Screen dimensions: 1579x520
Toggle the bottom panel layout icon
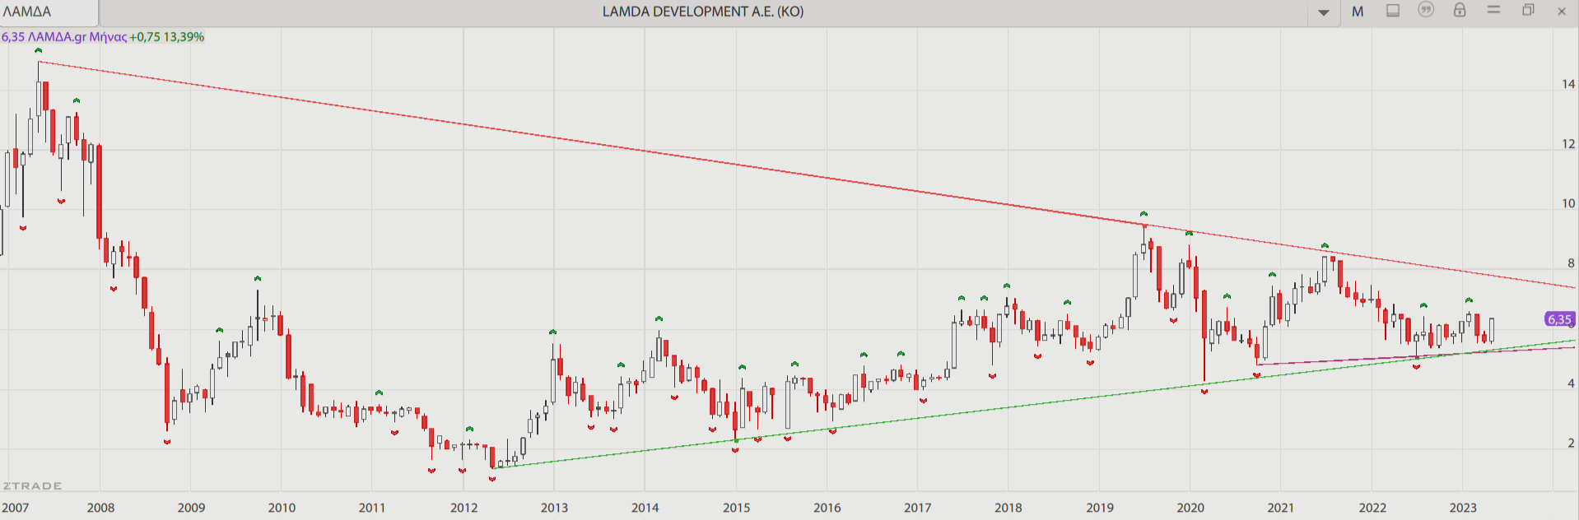[1393, 11]
